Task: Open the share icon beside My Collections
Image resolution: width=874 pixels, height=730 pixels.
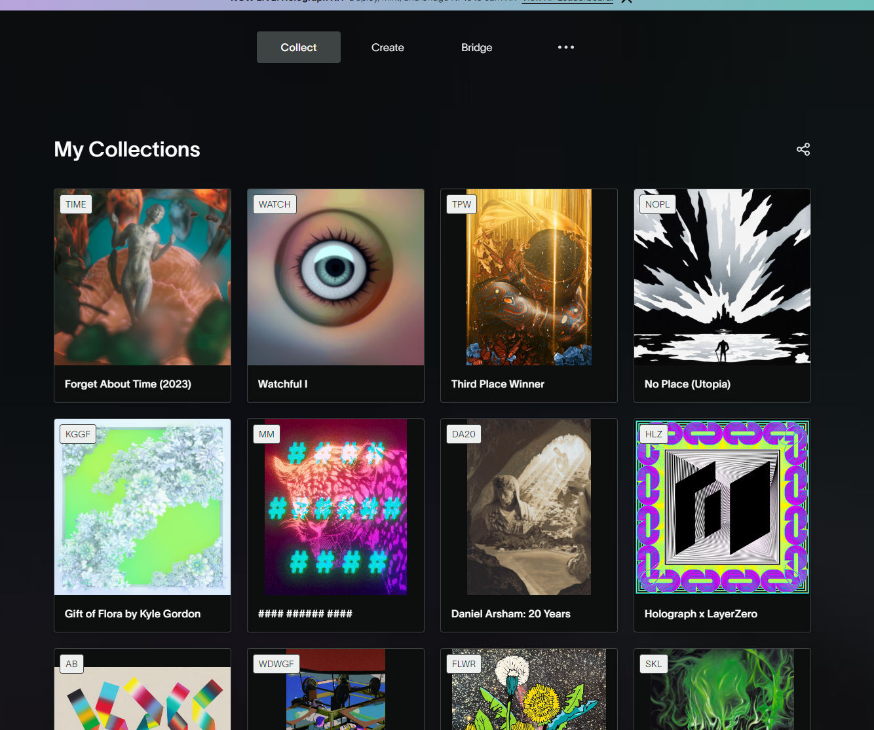Action: [803, 149]
